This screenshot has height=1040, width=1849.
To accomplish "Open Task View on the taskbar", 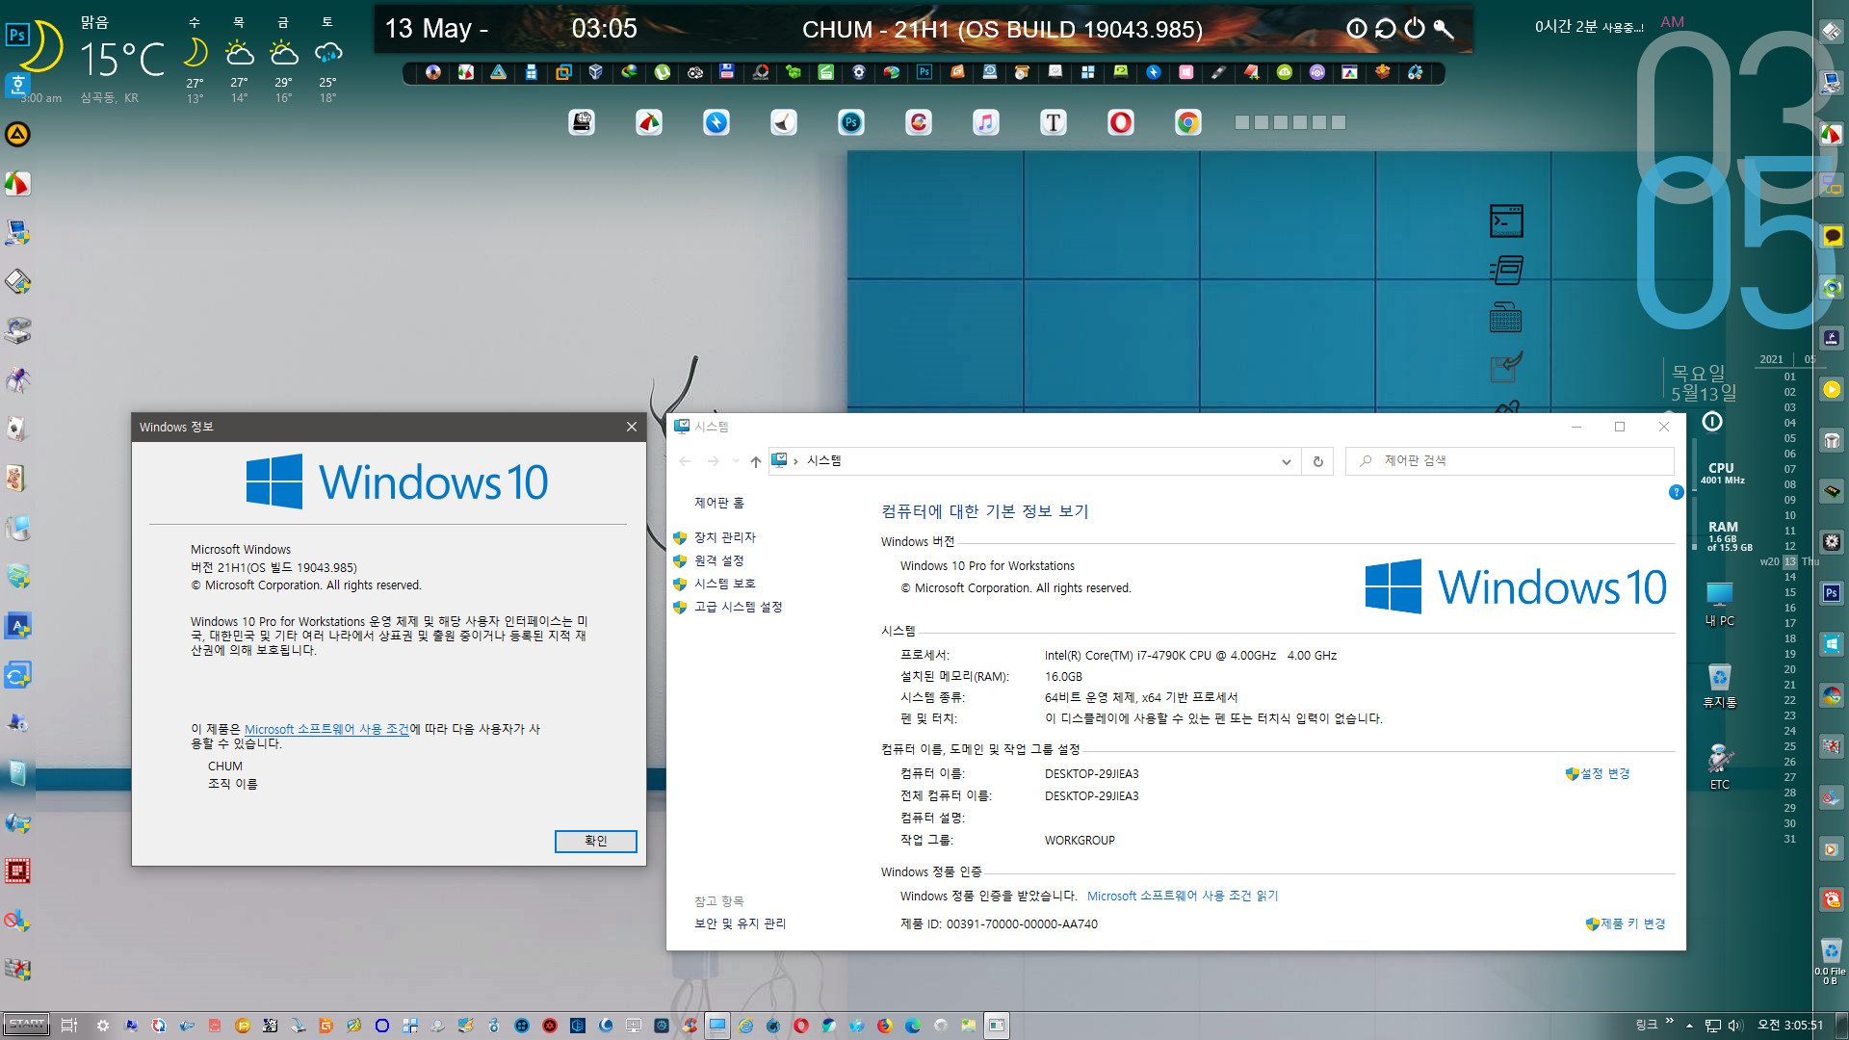I will 68,1026.
